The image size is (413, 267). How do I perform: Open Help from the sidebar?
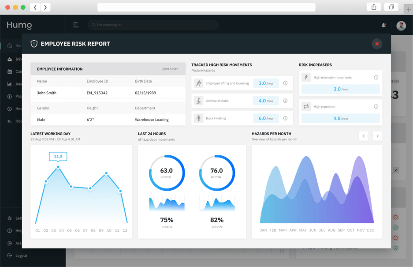tap(10, 230)
